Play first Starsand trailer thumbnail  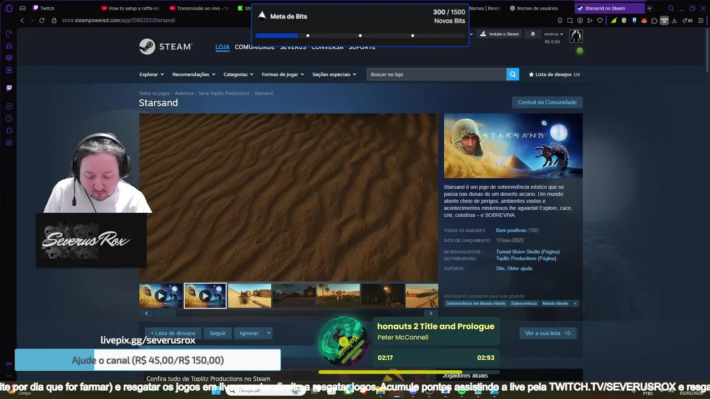pyautogui.click(x=161, y=296)
